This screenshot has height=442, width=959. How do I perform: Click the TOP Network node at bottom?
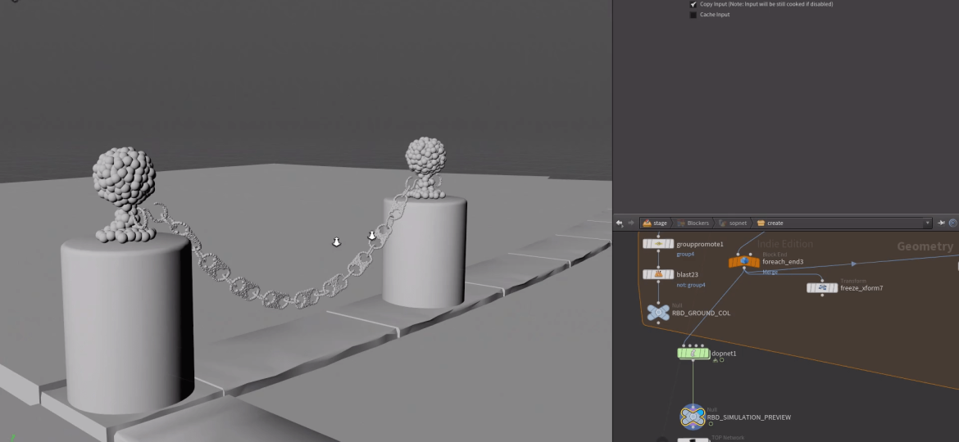(x=693, y=440)
